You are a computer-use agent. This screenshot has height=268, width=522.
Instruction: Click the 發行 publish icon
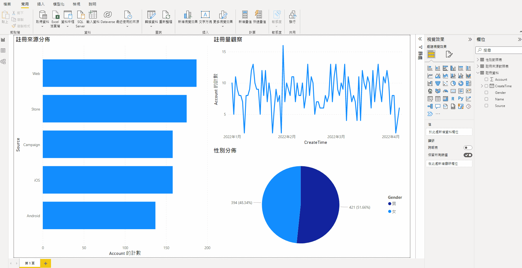point(293,15)
